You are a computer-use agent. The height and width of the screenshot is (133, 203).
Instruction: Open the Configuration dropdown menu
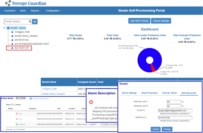pyautogui.click(x=53, y=11)
